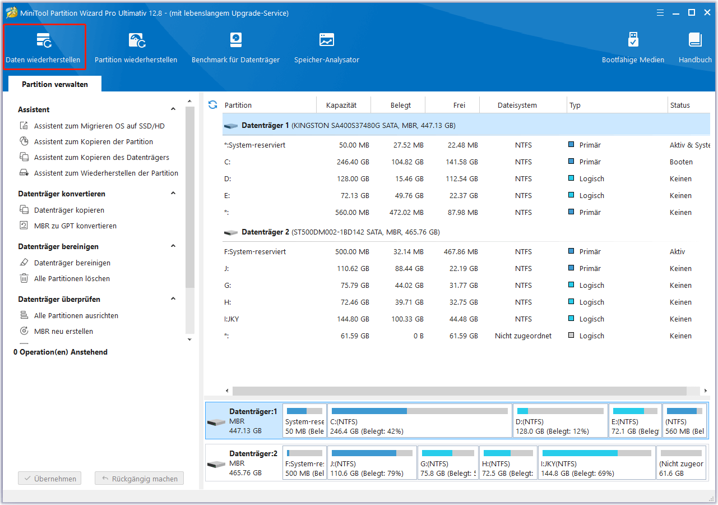Image resolution: width=718 pixels, height=505 pixels.
Task: Click the partition list horizontal scrollbar
Action: coord(460,391)
